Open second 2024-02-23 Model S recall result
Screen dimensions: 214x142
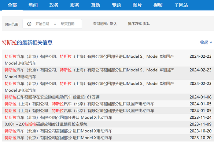[89, 73]
